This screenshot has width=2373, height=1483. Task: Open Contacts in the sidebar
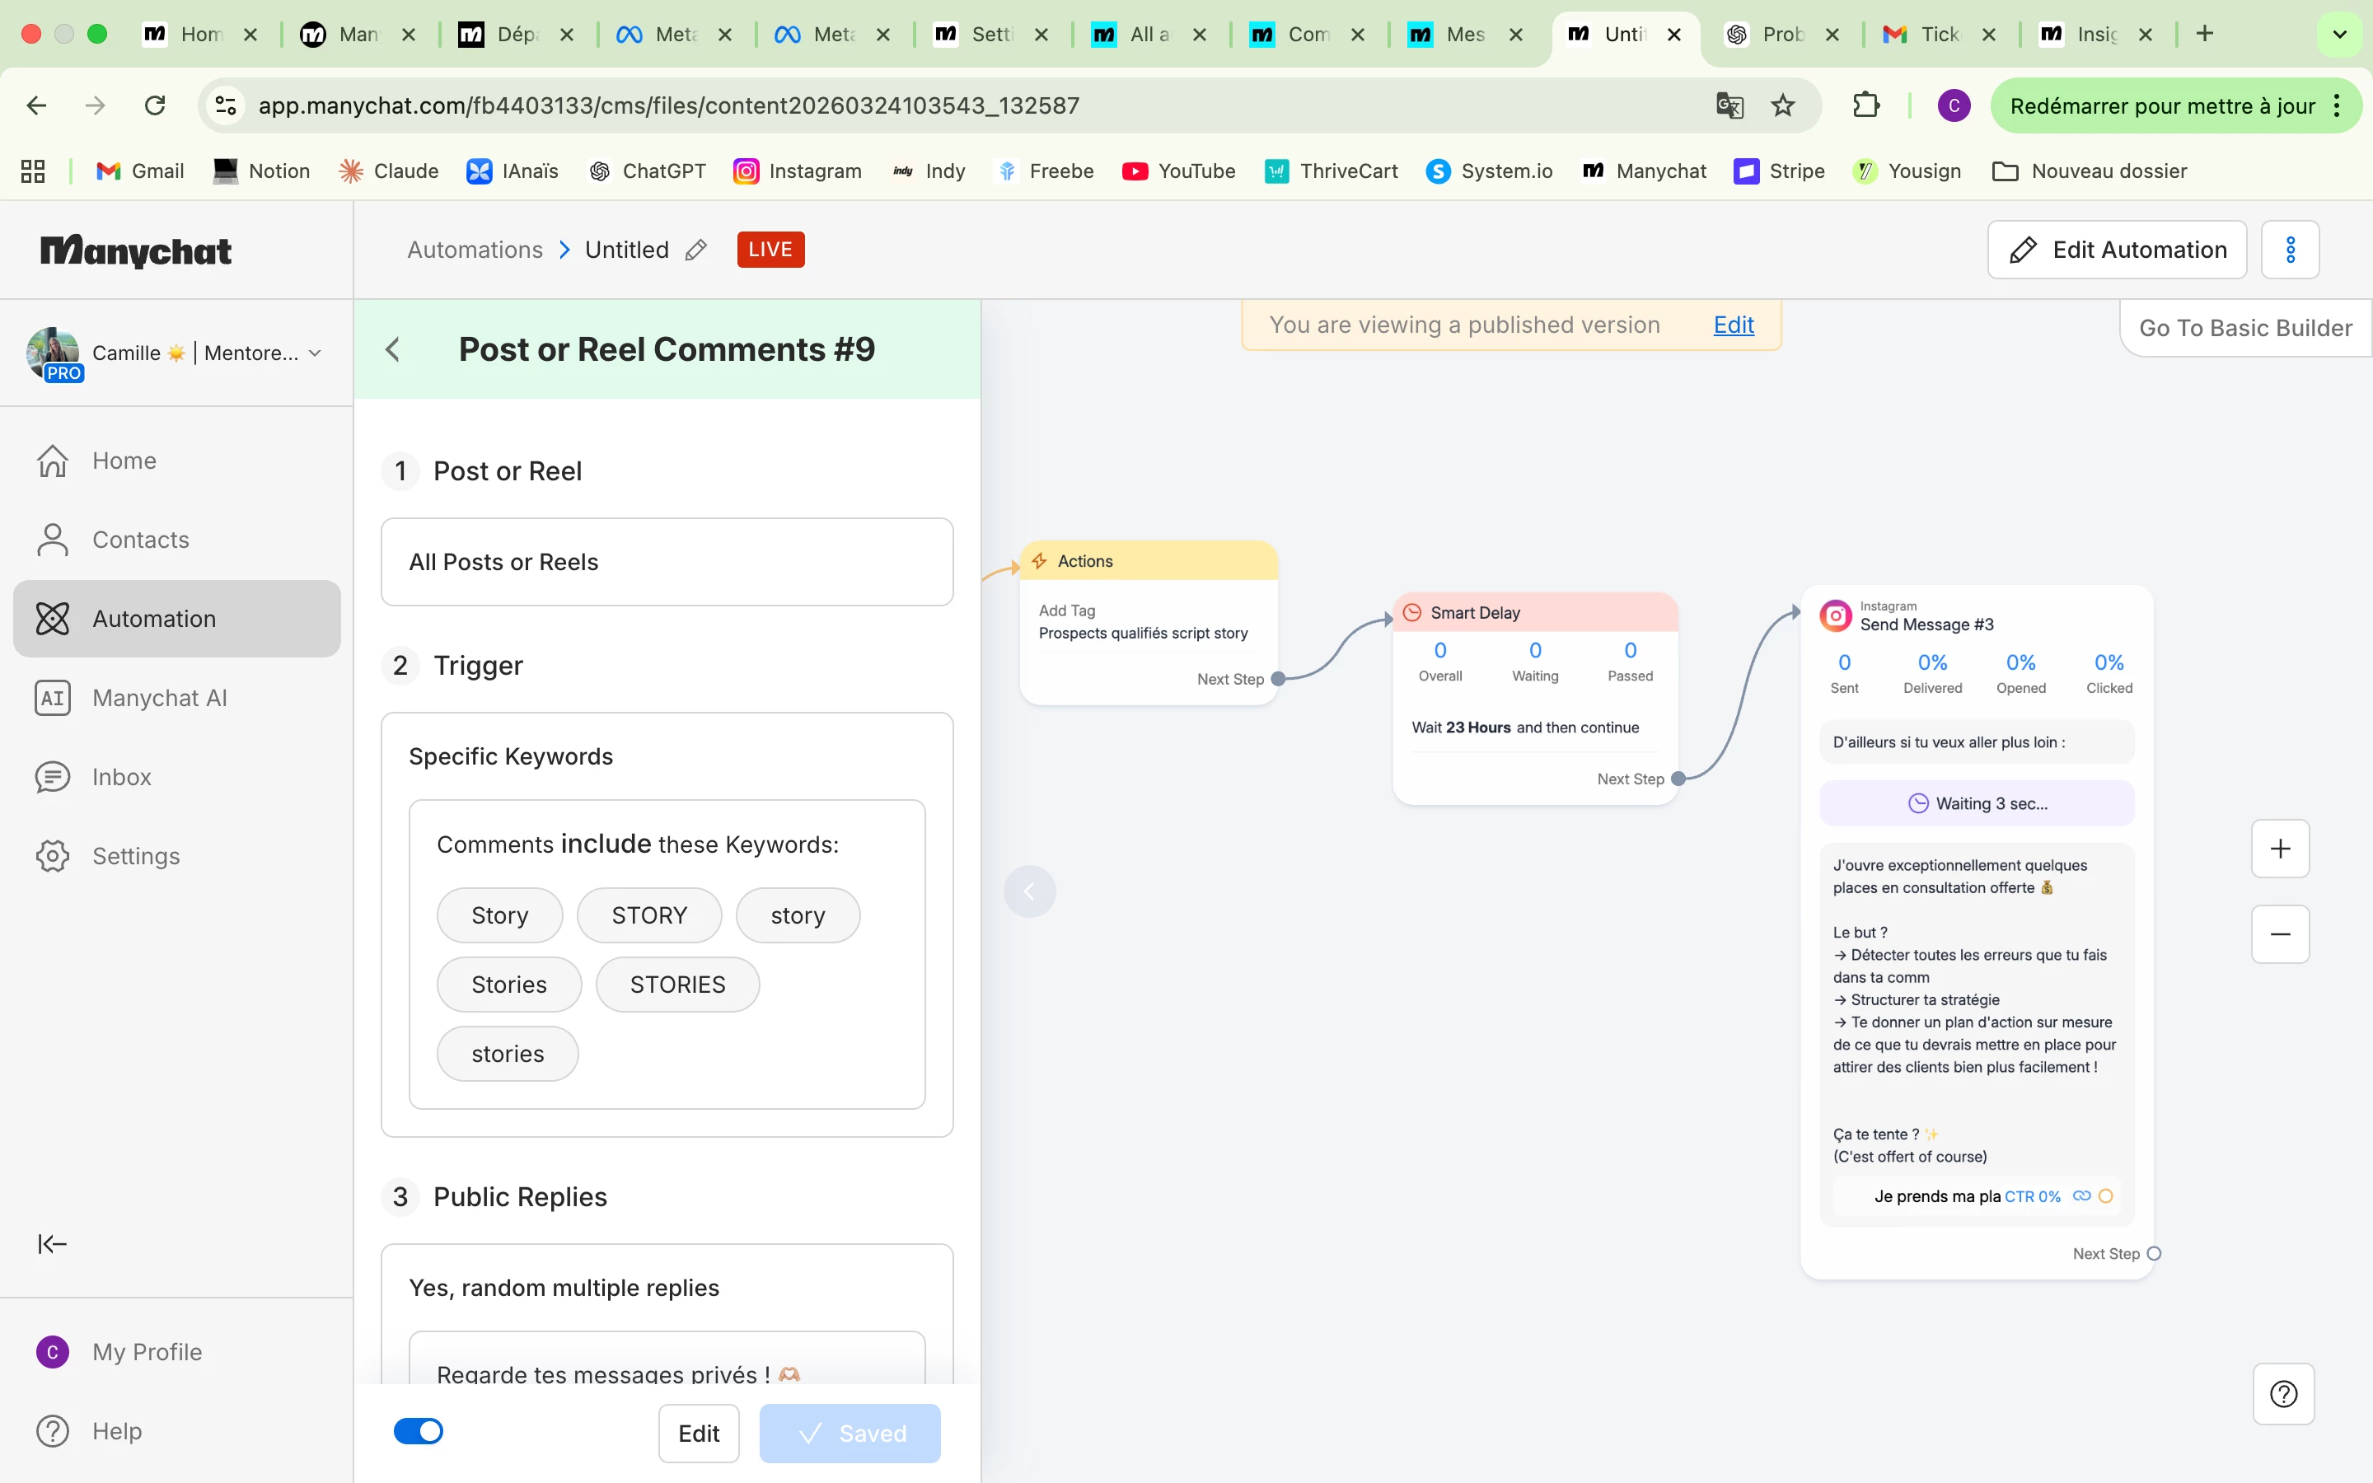[x=140, y=540]
